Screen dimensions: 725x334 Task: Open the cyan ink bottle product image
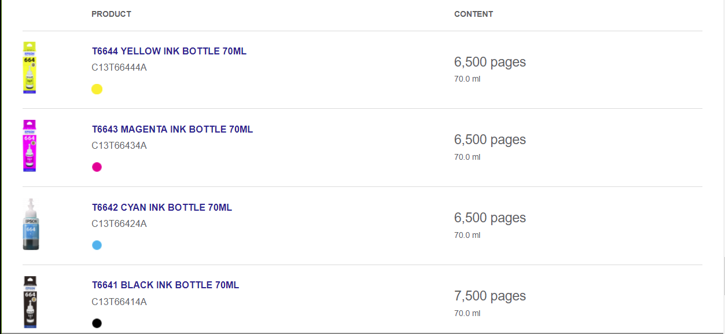tap(31, 224)
